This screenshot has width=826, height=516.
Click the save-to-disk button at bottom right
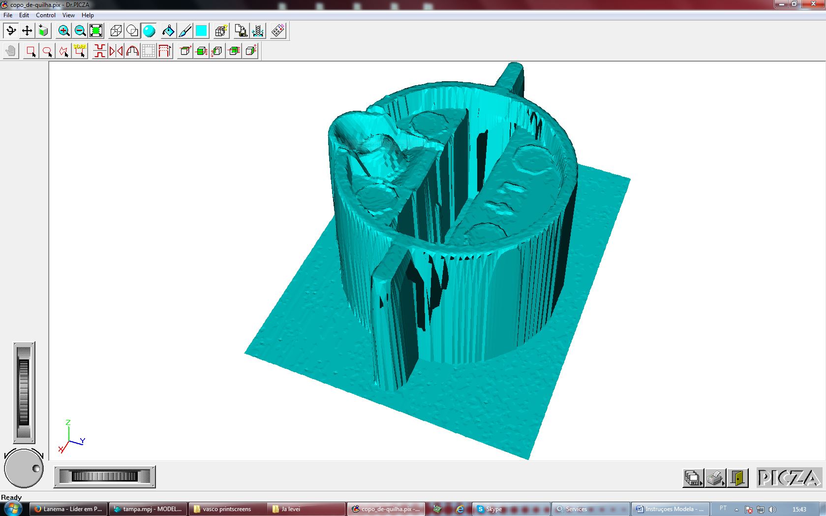point(693,478)
